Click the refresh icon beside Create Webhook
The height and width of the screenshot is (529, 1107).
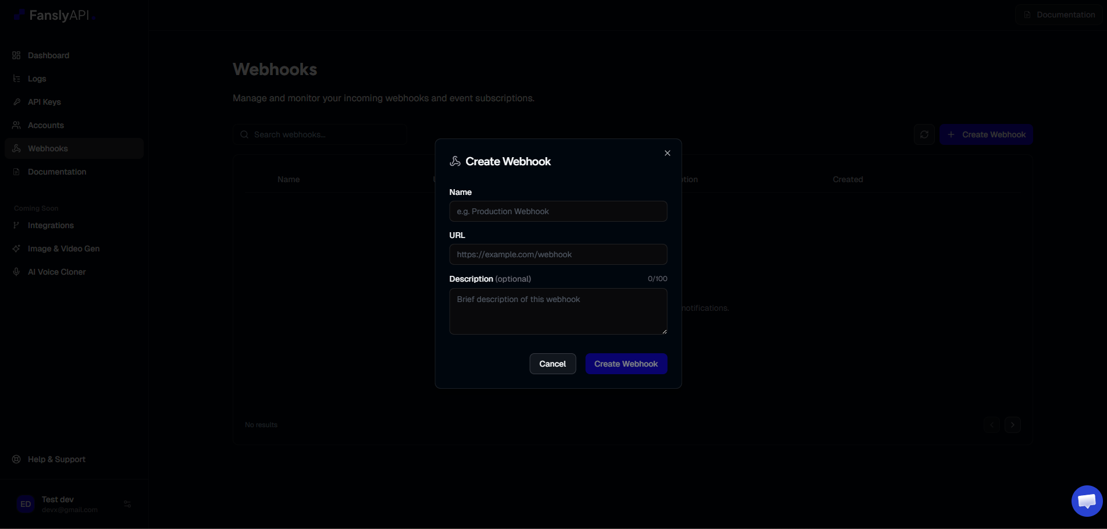(x=924, y=134)
